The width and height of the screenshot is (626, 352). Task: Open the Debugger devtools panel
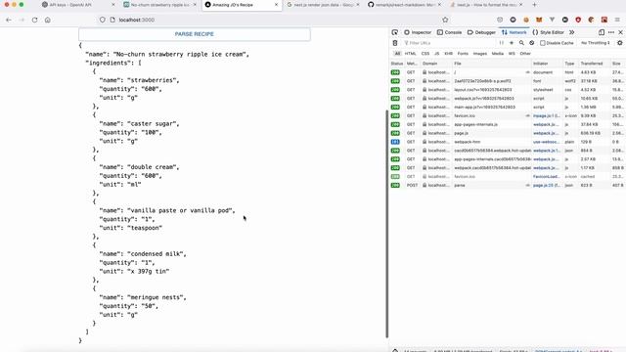click(x=481, y=32)
